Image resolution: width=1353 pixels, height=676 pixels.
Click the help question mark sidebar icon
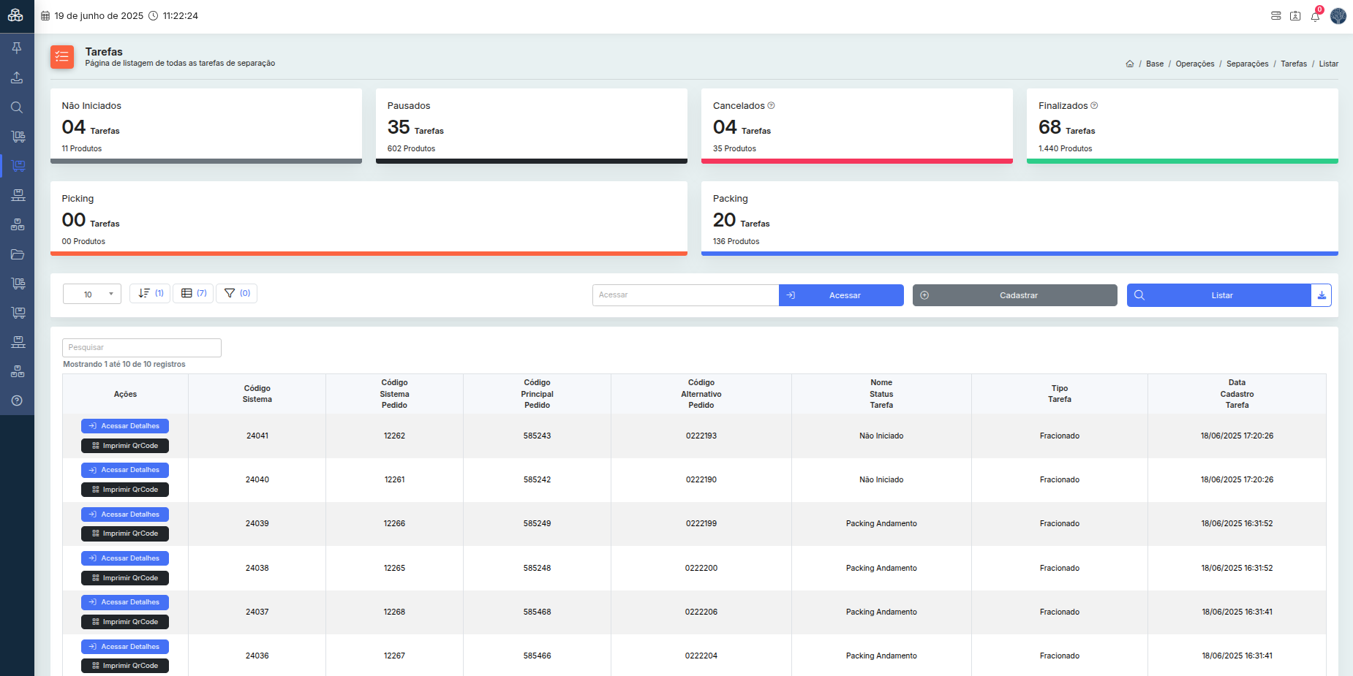point(17,400)
